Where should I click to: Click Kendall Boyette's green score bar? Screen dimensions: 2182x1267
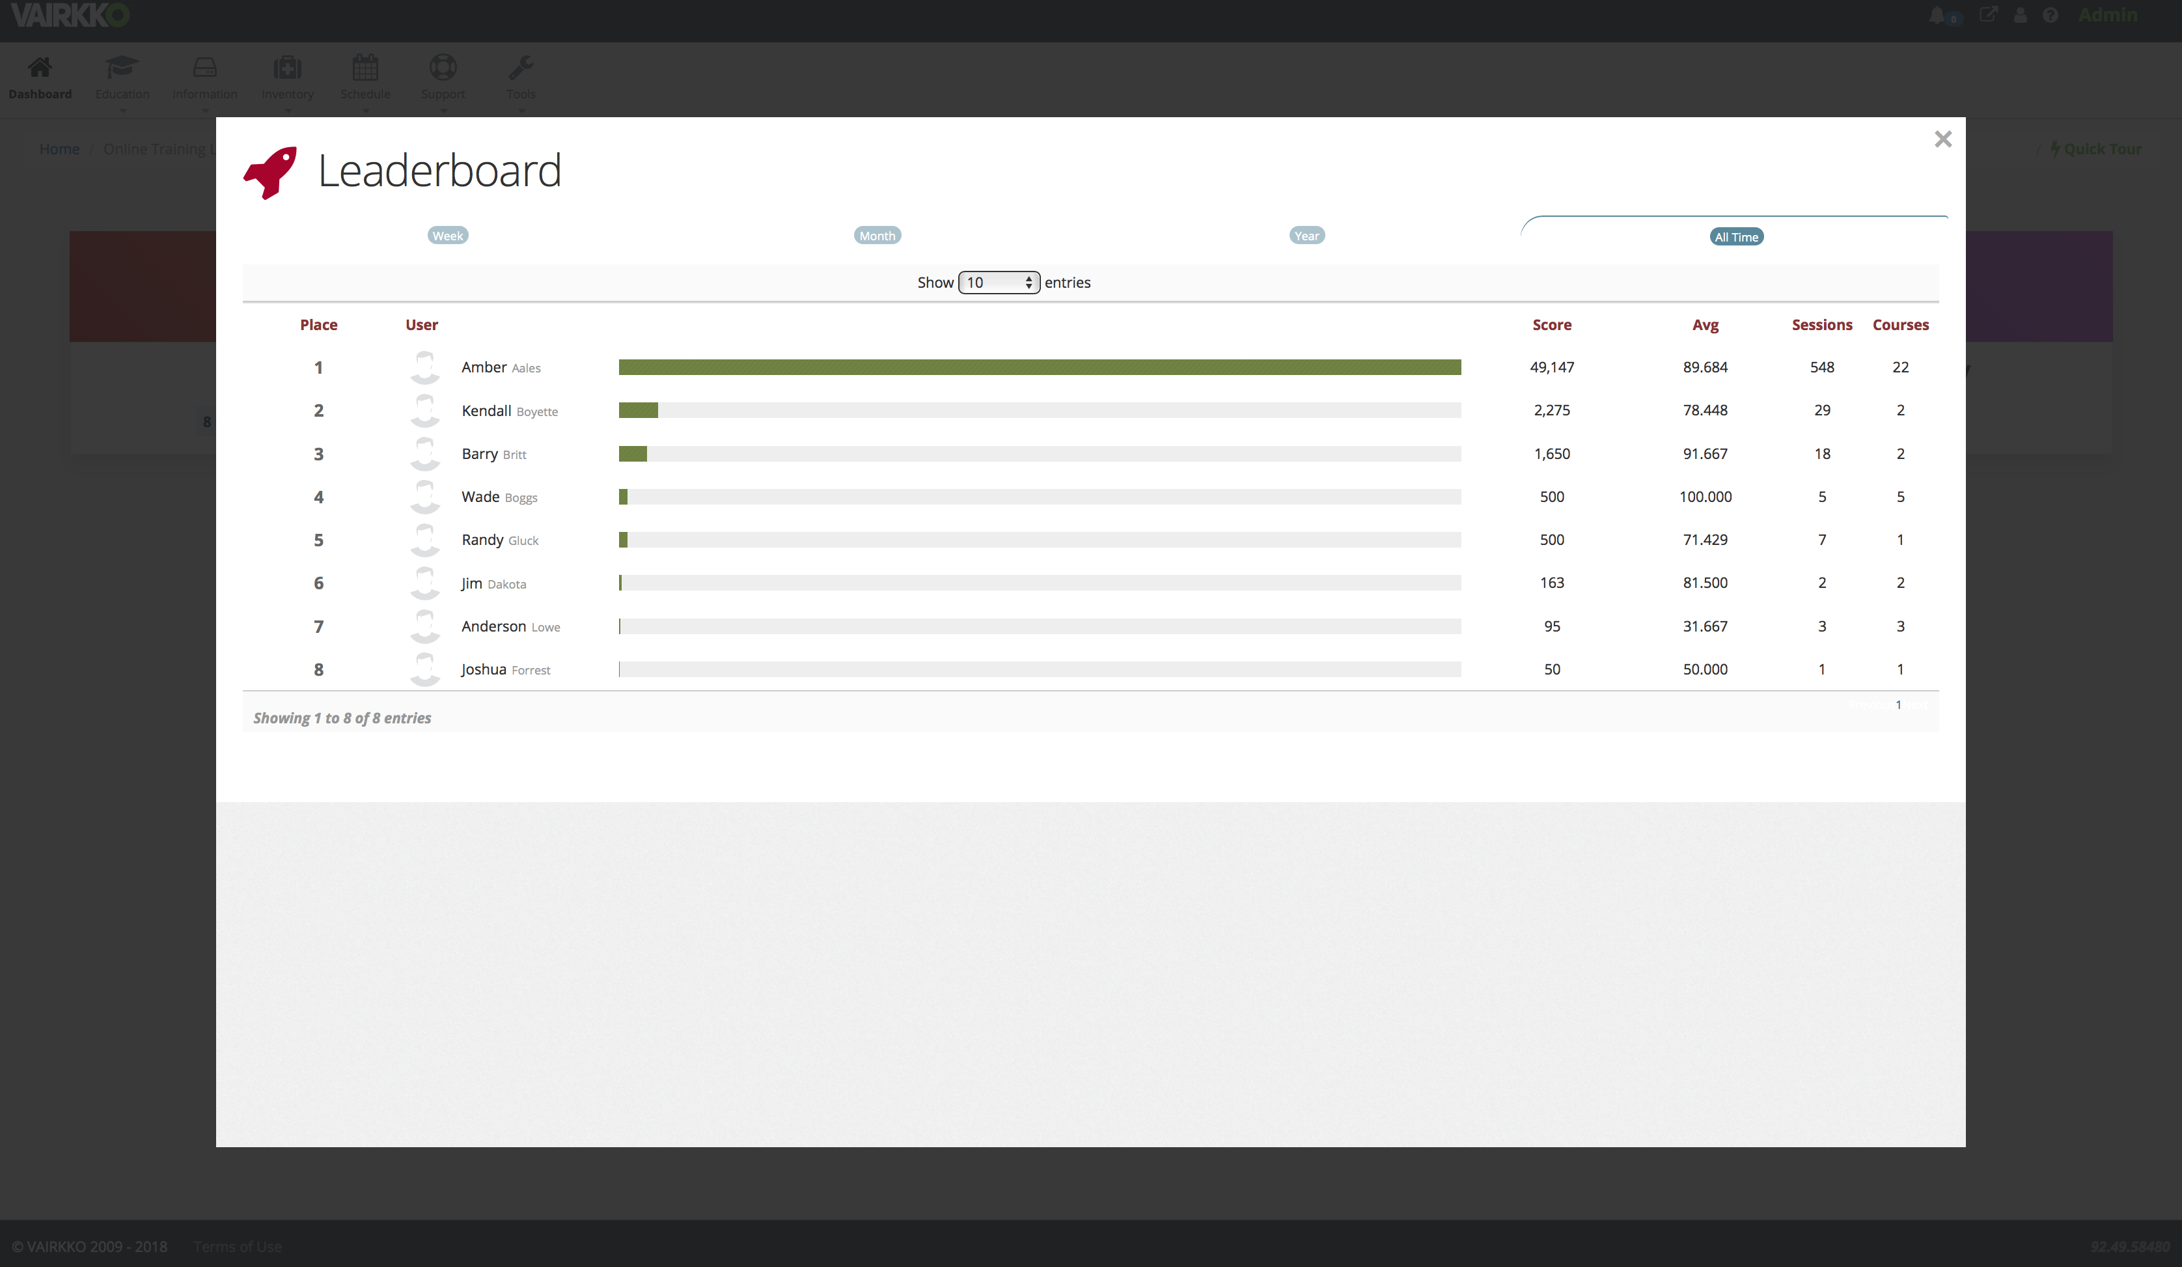pyautogui.click(x=638, y=410)
